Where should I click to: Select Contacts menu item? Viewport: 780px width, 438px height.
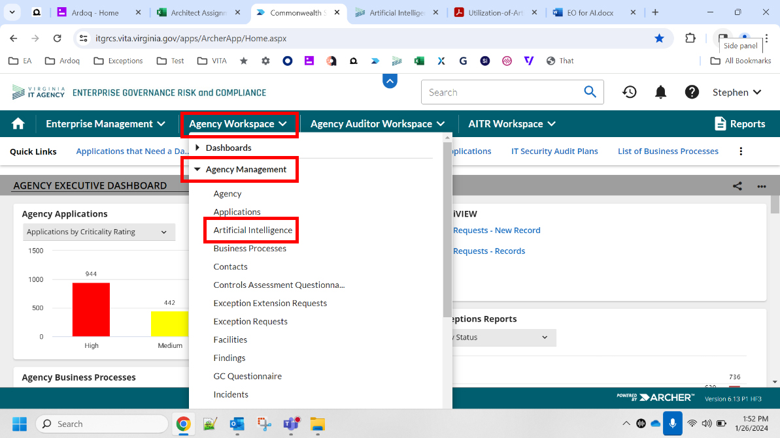(230, 267)
